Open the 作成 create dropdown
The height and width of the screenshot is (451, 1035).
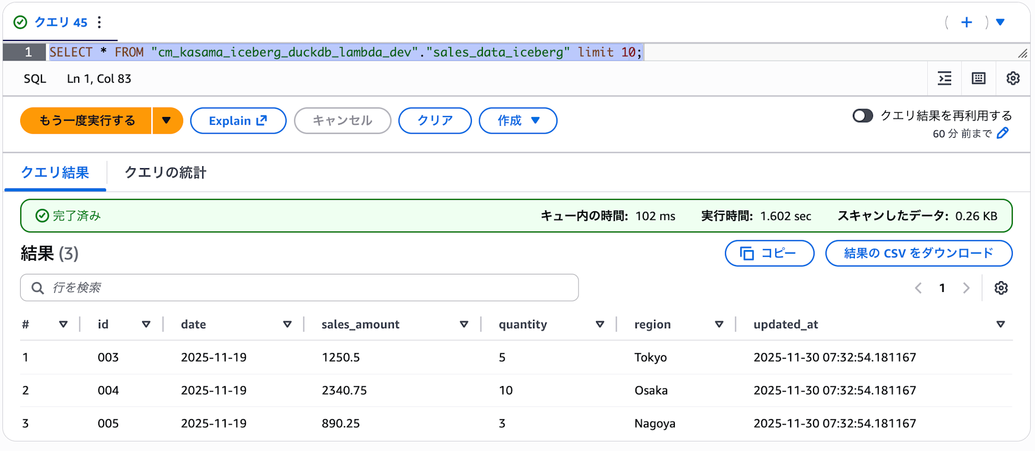click(518, 121)
